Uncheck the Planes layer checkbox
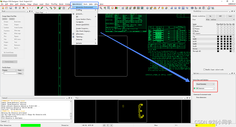 click(194, 29)
